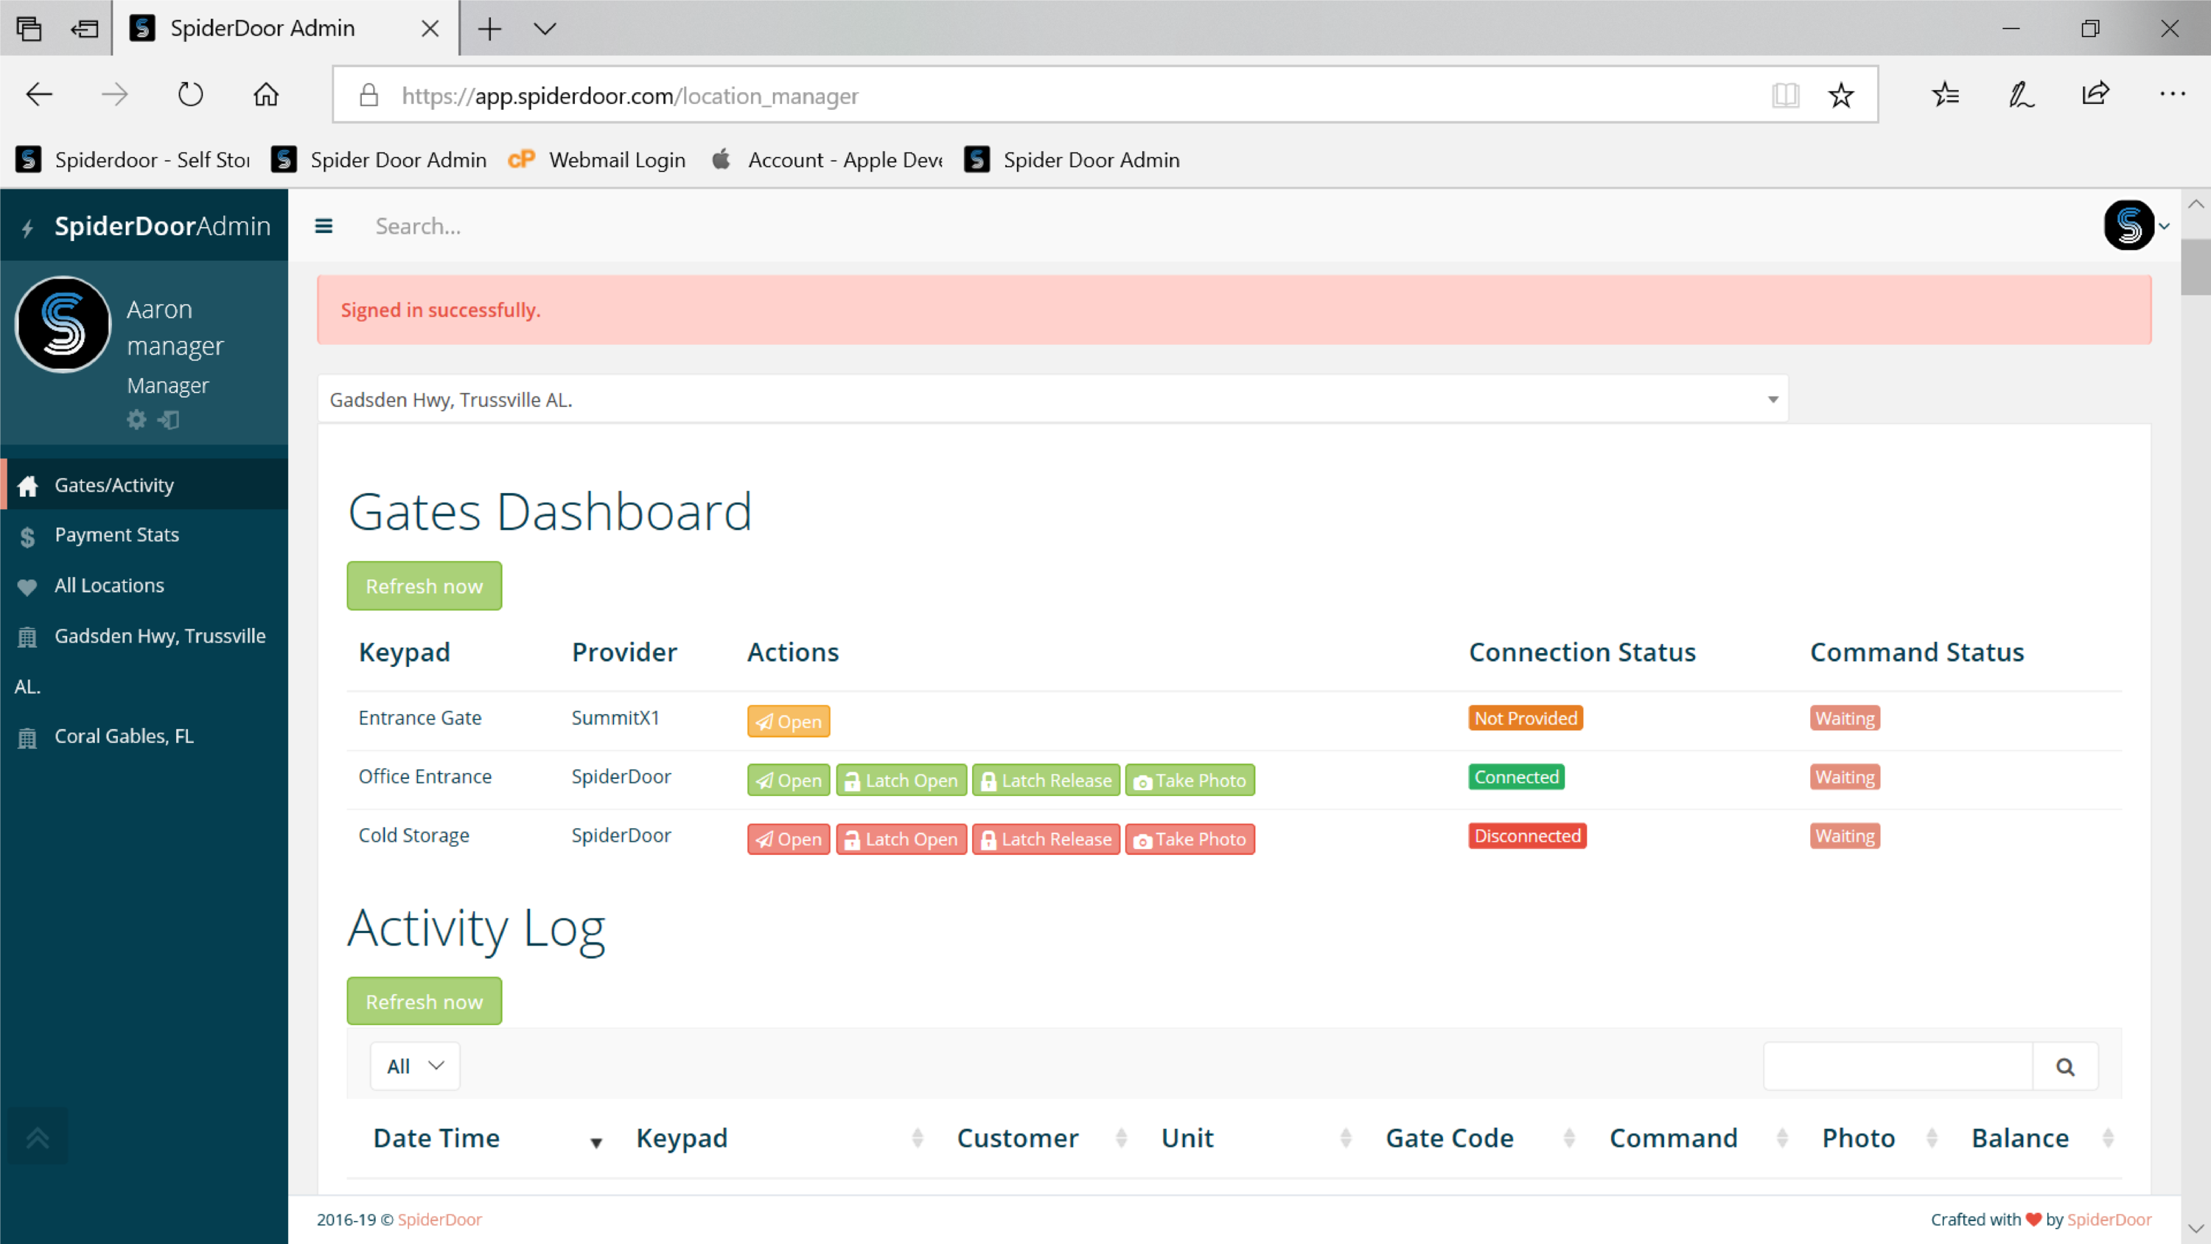The image size is (2211, 1244).
Task: Click the add notes pen icon
Action: pyautogui.click(x=2020, y=94)
